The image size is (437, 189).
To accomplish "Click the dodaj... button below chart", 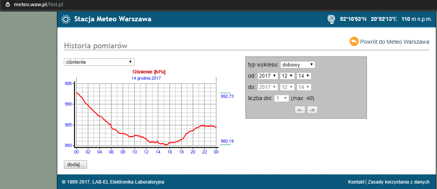I will tap(75, 165).
